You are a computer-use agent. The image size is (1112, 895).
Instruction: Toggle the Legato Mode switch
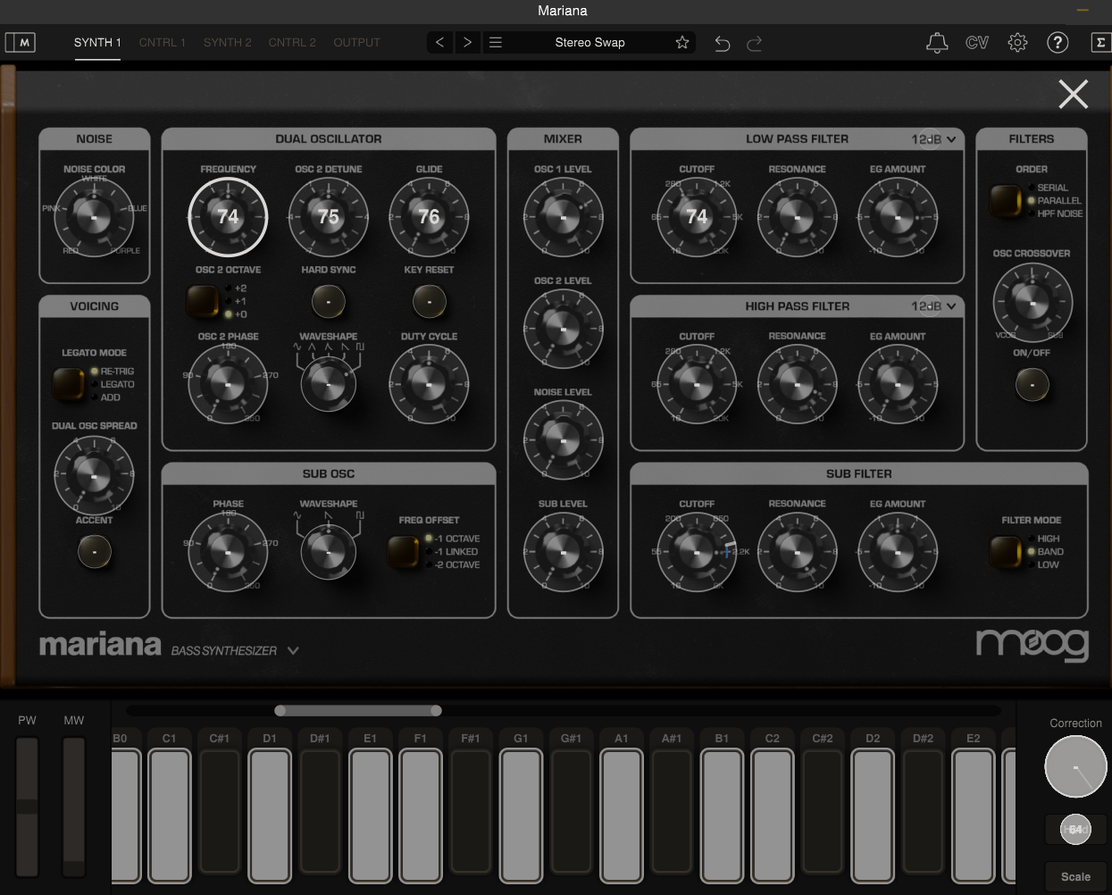tap(69, 384)
